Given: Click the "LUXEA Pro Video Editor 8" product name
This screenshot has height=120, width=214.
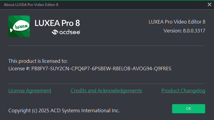Looking at the screenshot, I should (177, 22).
